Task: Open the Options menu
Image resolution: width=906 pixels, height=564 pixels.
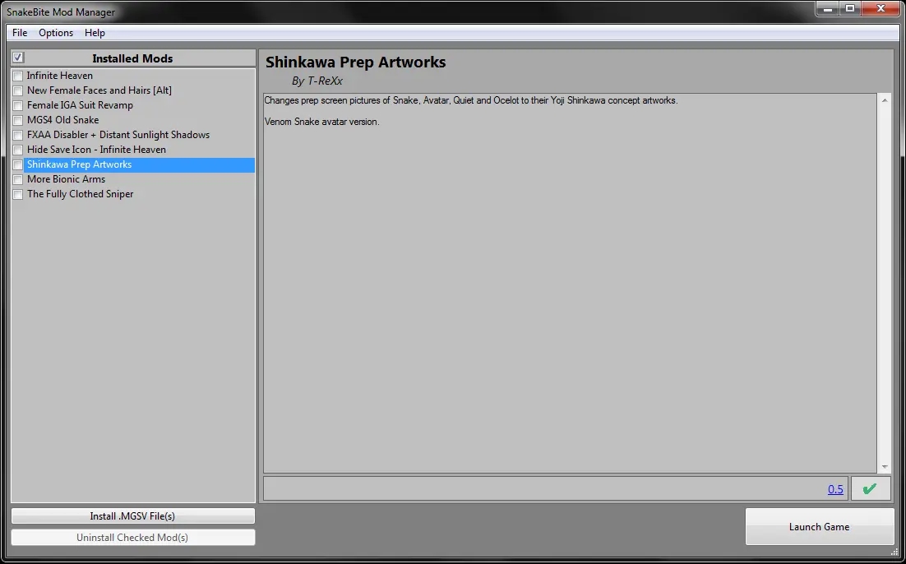Action: click(56, 33)
